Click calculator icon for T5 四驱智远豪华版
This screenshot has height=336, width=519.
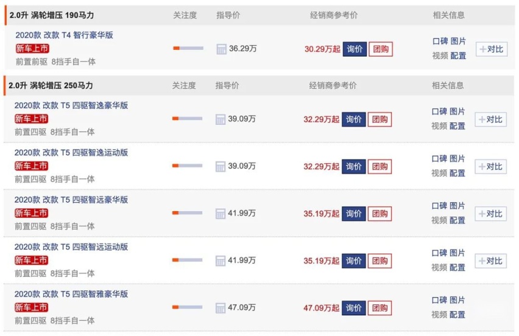pos(220,214)
